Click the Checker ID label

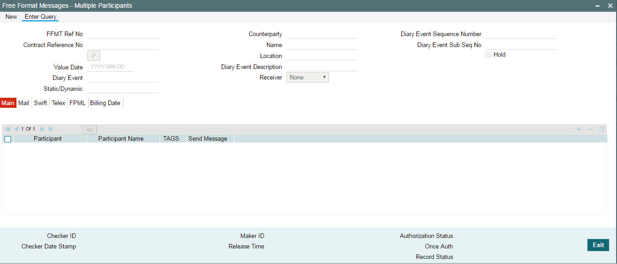(x=61, y=236)
